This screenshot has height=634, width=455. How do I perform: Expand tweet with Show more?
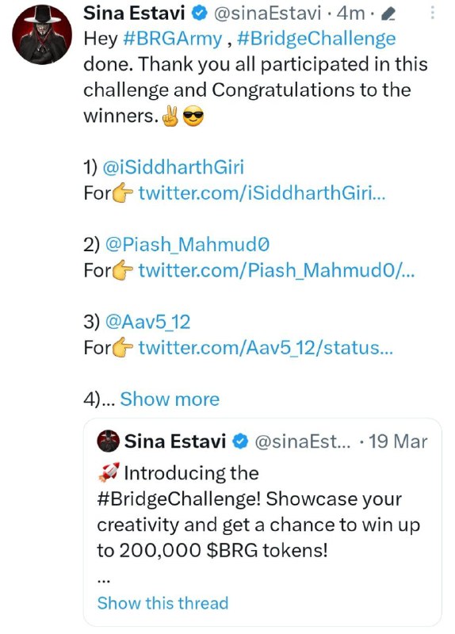tap(170, 399)
